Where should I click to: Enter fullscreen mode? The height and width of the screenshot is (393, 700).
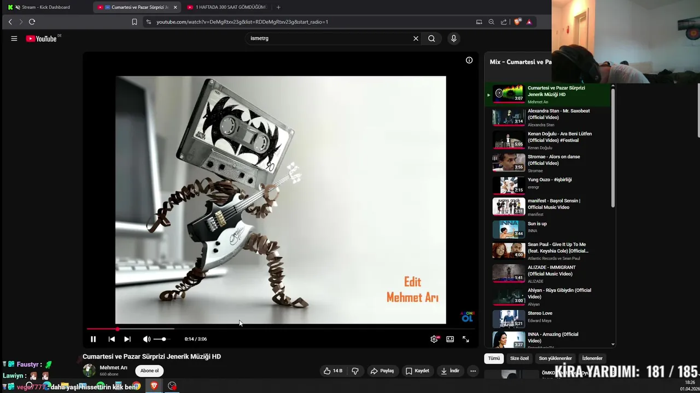[466, 339]
